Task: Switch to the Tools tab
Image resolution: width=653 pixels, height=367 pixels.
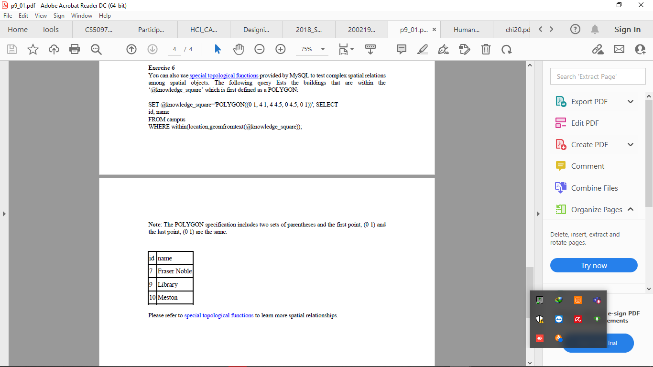Action: point(50,29)
